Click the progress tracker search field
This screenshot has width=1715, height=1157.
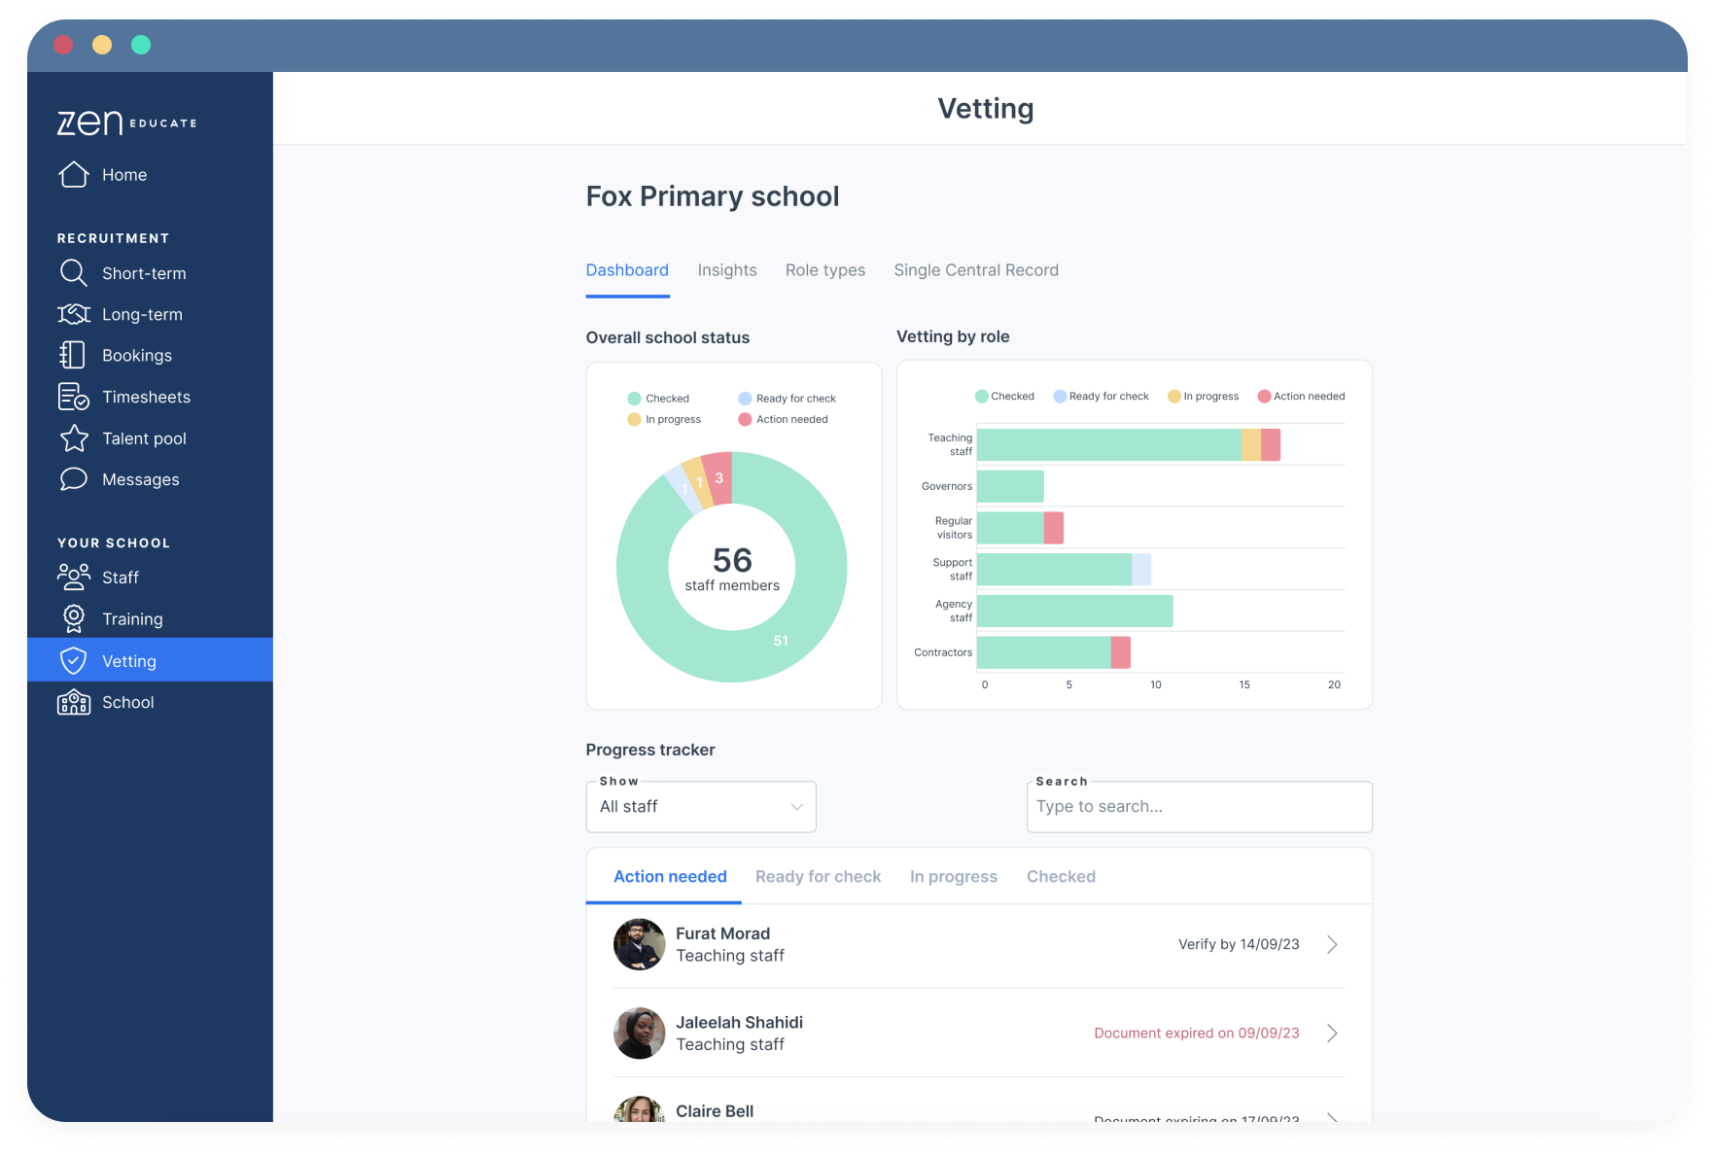(x=1199, y=807)
